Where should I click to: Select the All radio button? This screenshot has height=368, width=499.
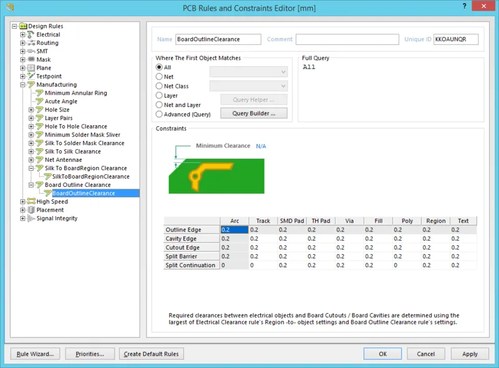pos(159,67)
